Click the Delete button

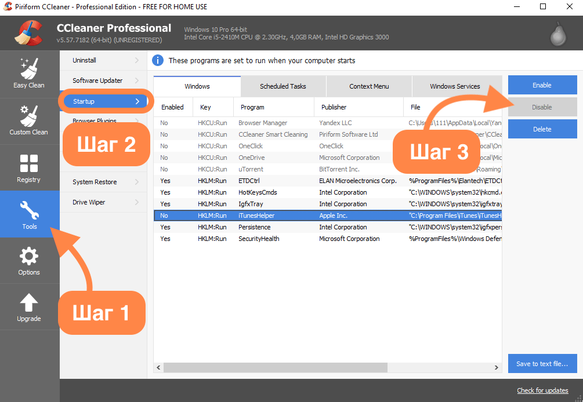[x=542, y=129]
